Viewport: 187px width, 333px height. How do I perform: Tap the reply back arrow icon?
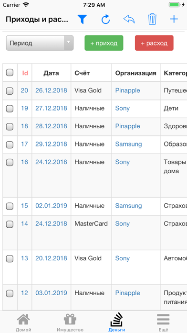point(129,19)
